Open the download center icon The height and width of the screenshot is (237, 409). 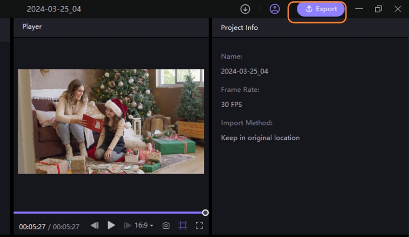click(x=245, y=9)
